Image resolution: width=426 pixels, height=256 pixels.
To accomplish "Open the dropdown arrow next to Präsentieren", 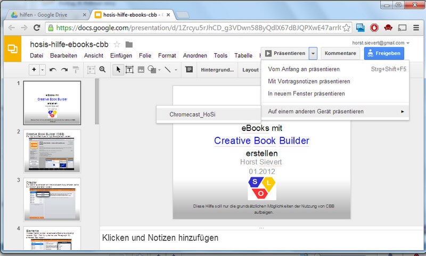I will [314, 53].
